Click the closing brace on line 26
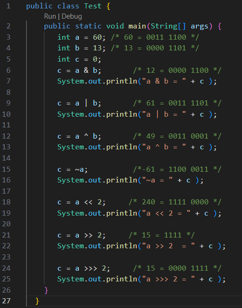The height and width of the screenshot is (308, 242). [x=46, y=290]
